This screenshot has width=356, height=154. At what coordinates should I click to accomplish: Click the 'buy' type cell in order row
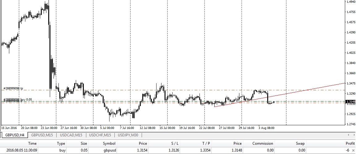click(x=62, y=150)
